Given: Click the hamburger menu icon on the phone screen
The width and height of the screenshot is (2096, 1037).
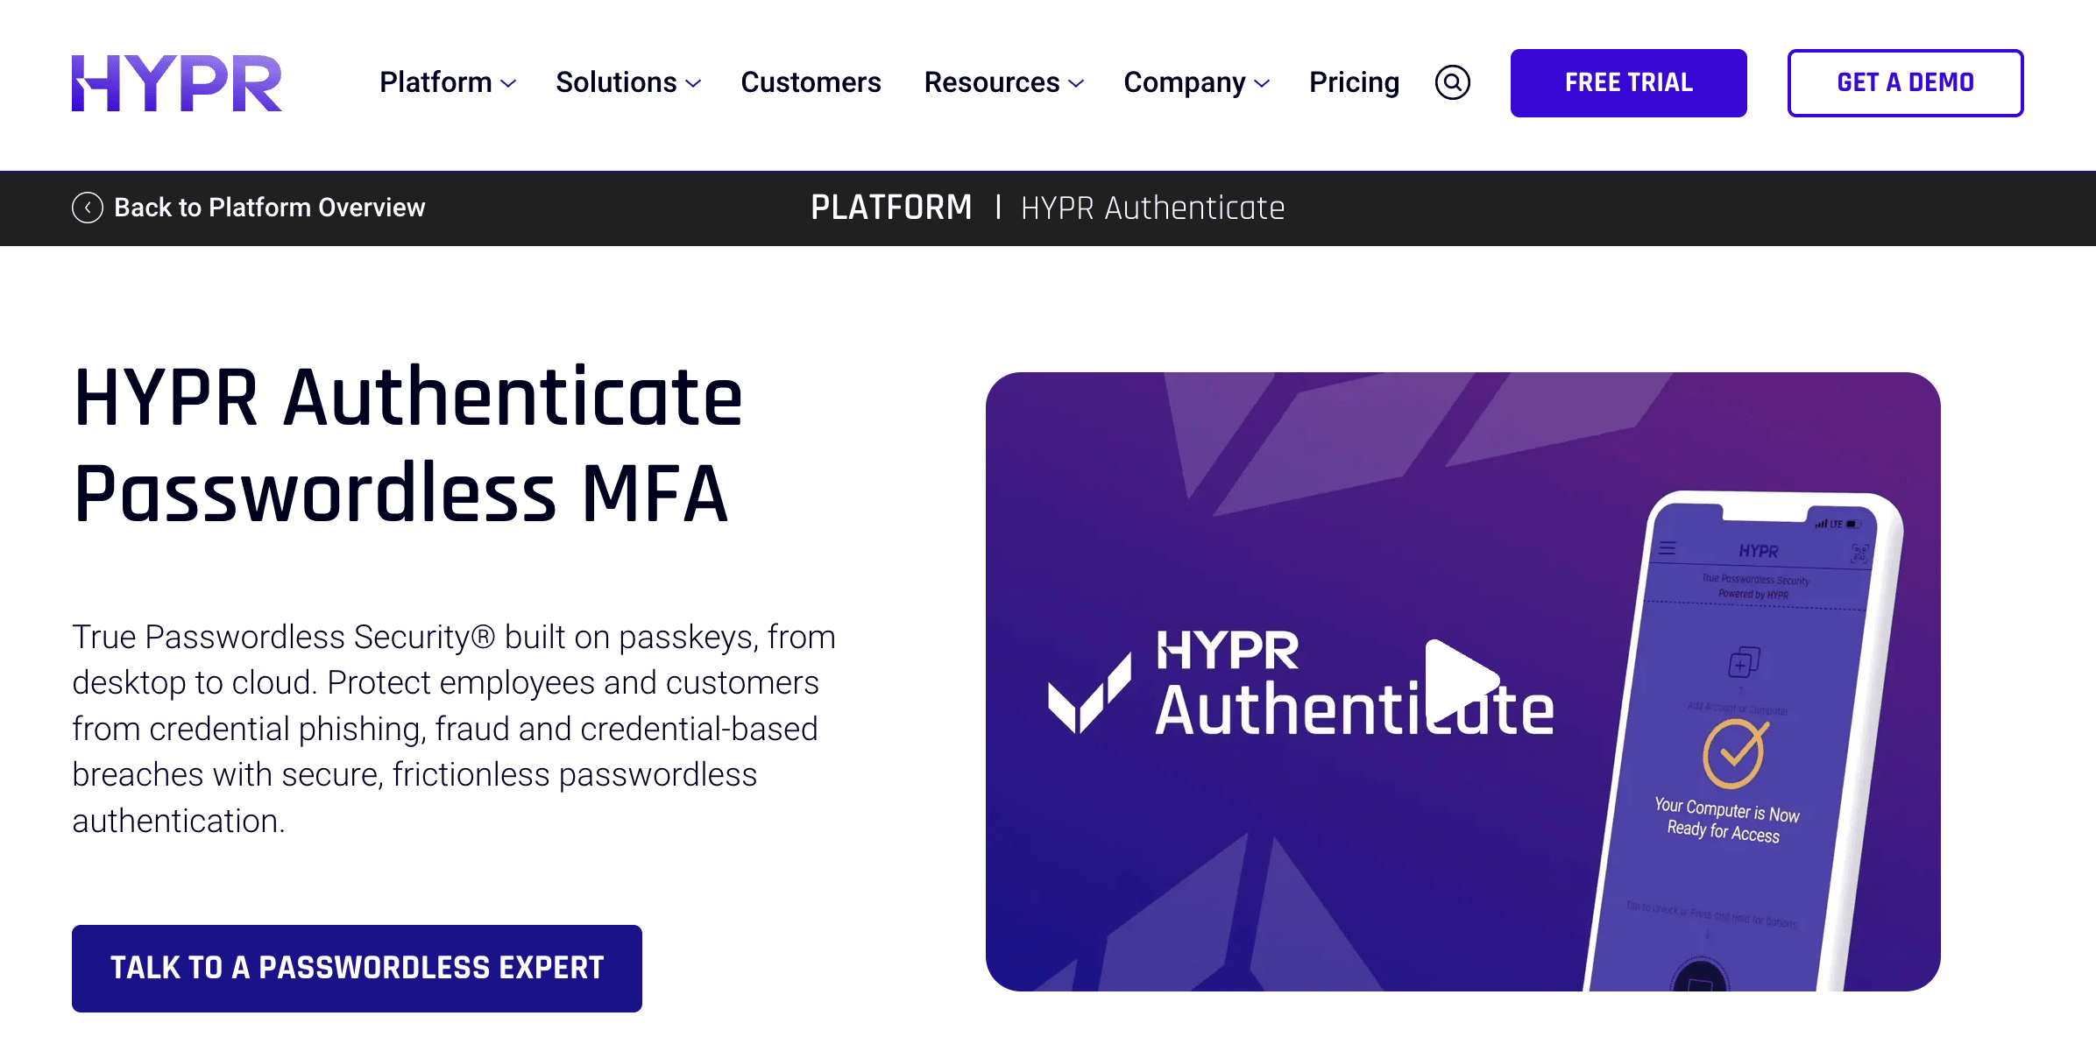Looking at the screenshot, I should (1668, 548).
